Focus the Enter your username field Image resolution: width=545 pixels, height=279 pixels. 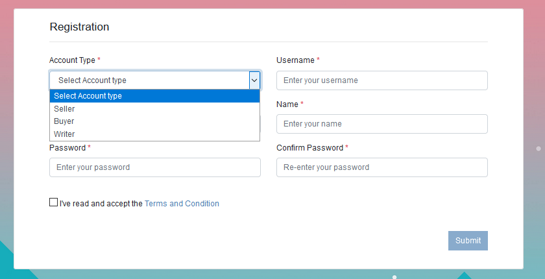382,80
